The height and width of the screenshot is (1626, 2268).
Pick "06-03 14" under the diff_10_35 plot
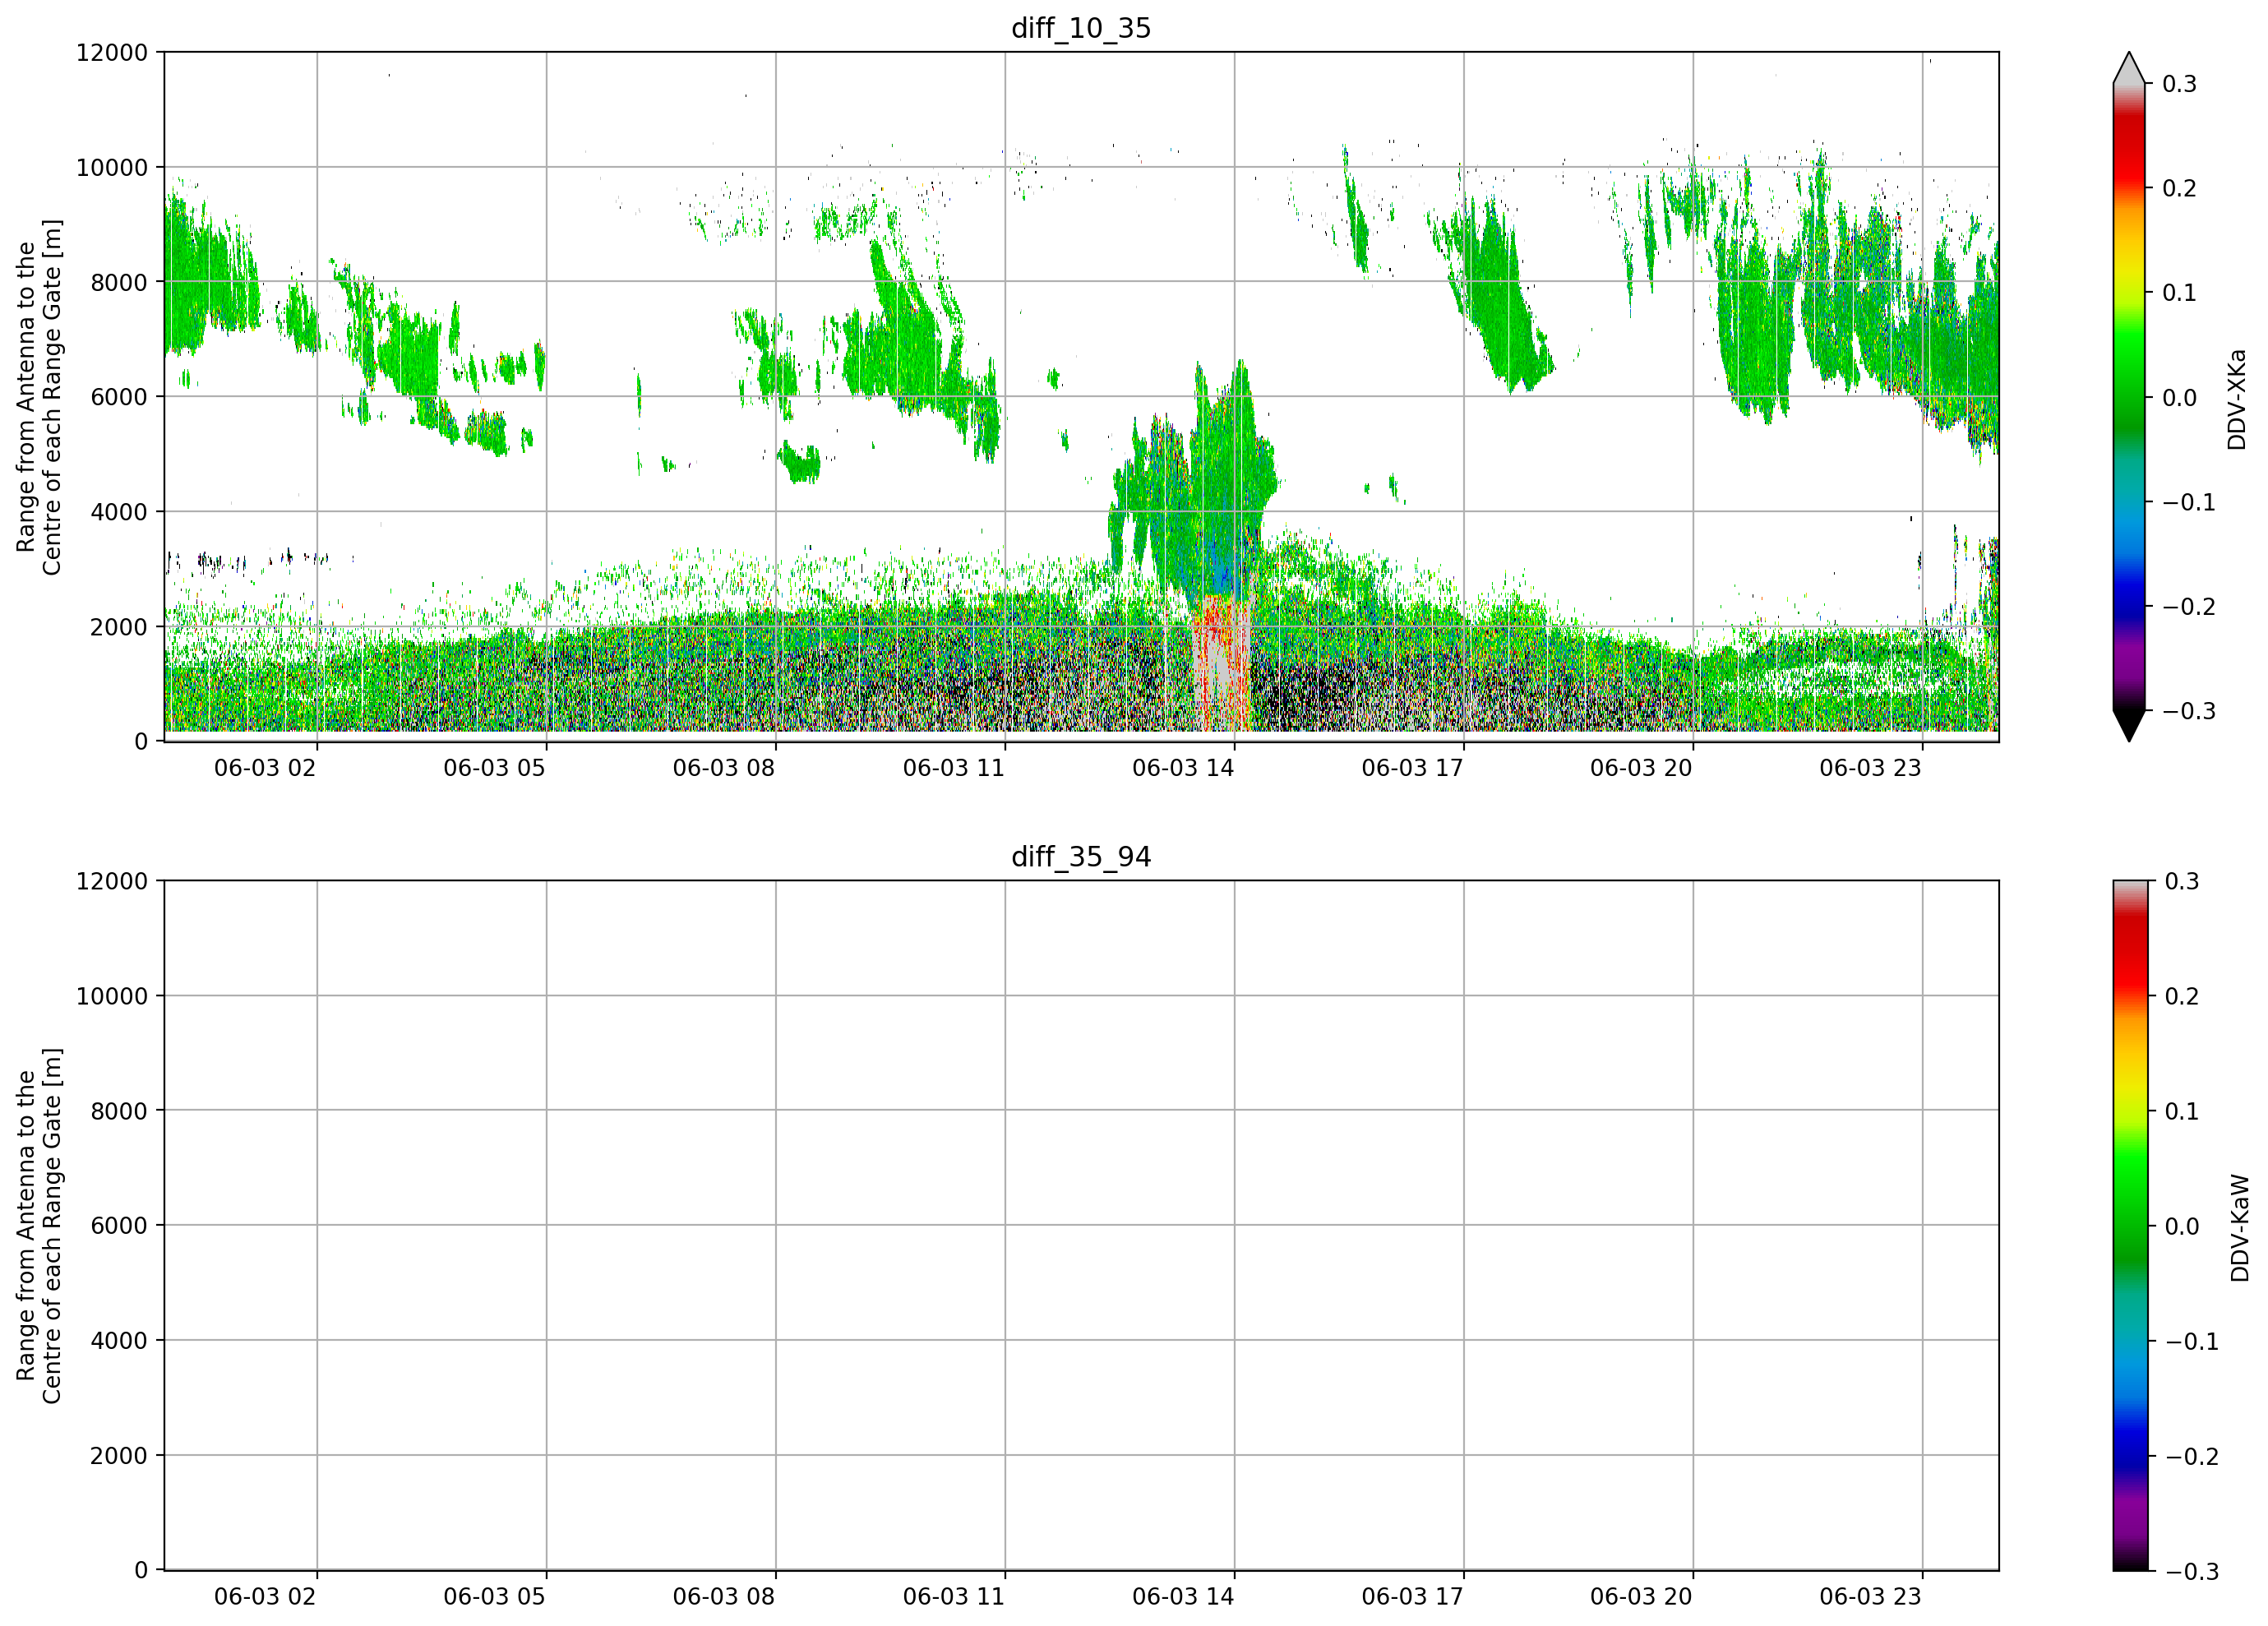[1183, 768]
